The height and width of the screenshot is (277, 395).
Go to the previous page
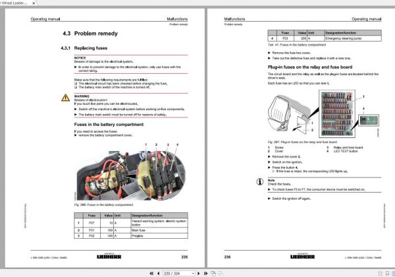point(158,274)
